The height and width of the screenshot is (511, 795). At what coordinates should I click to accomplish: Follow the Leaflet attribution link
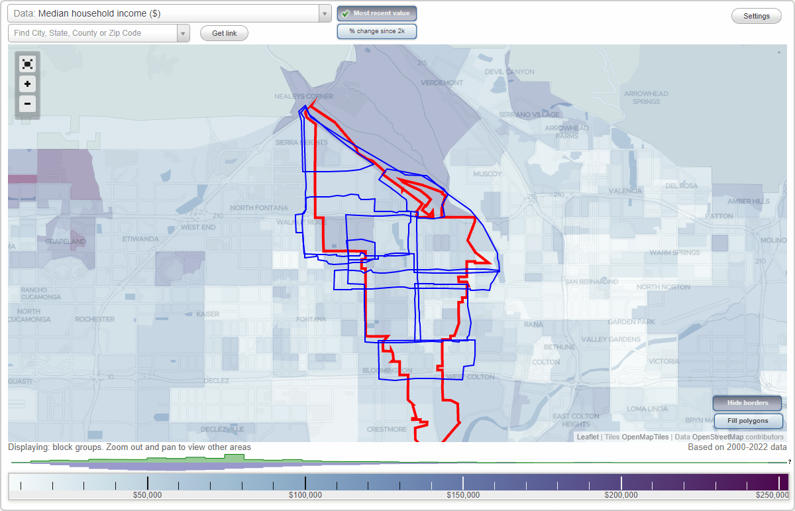[x=587, y=437]
